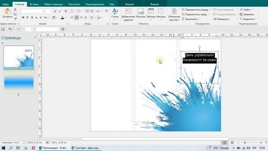
Task: Toggle superscript formatting
Action: [41, 18]
